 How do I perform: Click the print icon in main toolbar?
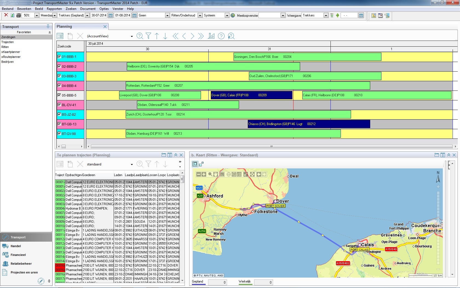(x=19, y=15)
